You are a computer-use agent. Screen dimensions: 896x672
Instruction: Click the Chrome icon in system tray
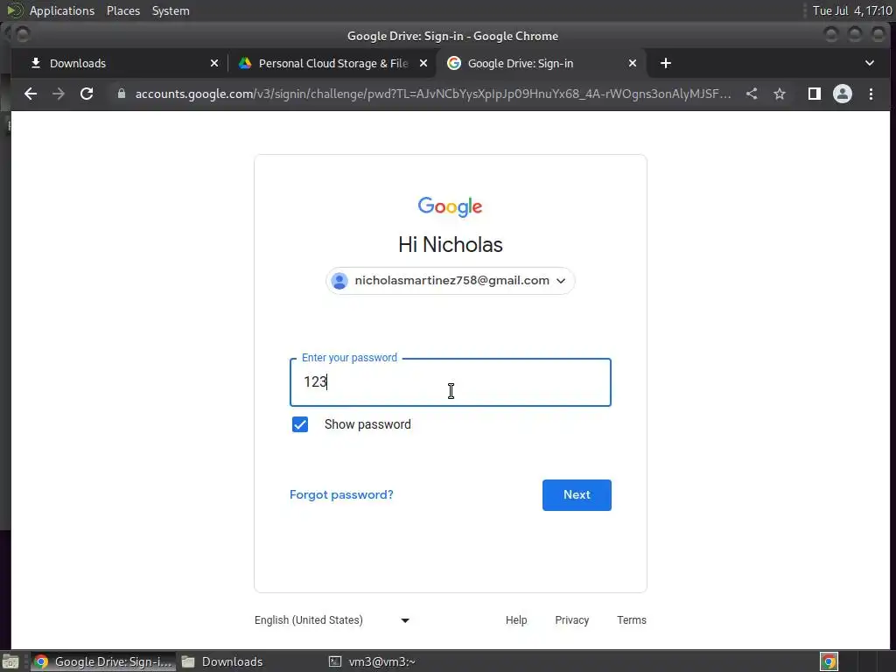tap(829, 661)
